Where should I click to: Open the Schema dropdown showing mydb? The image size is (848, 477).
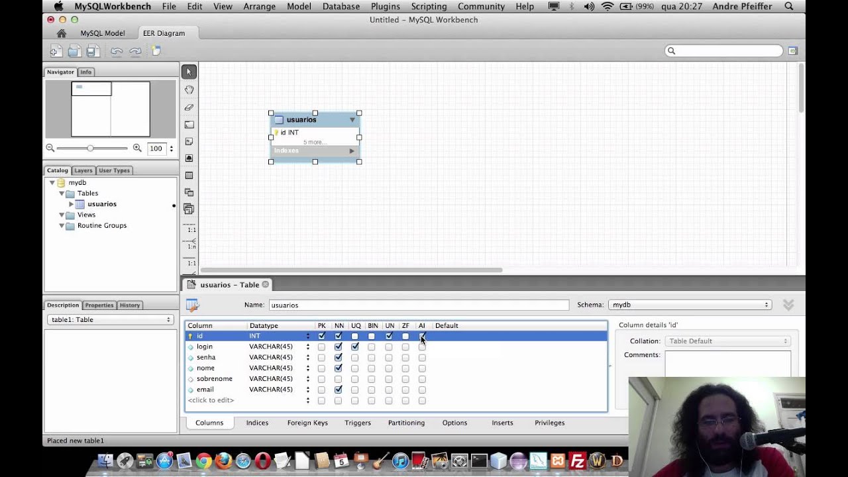(690, 305)
